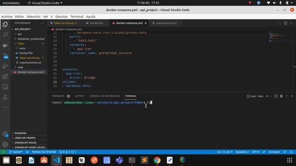Select master branch in status bar

pyautogui.click(x=16, y=152)
